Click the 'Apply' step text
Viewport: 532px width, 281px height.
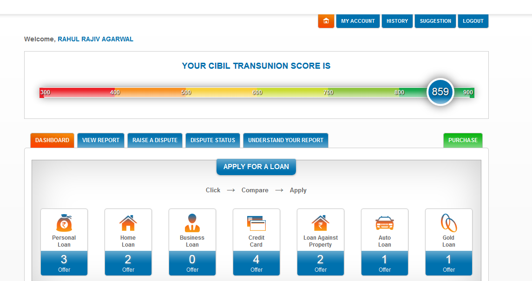click(x=298, y=190)
